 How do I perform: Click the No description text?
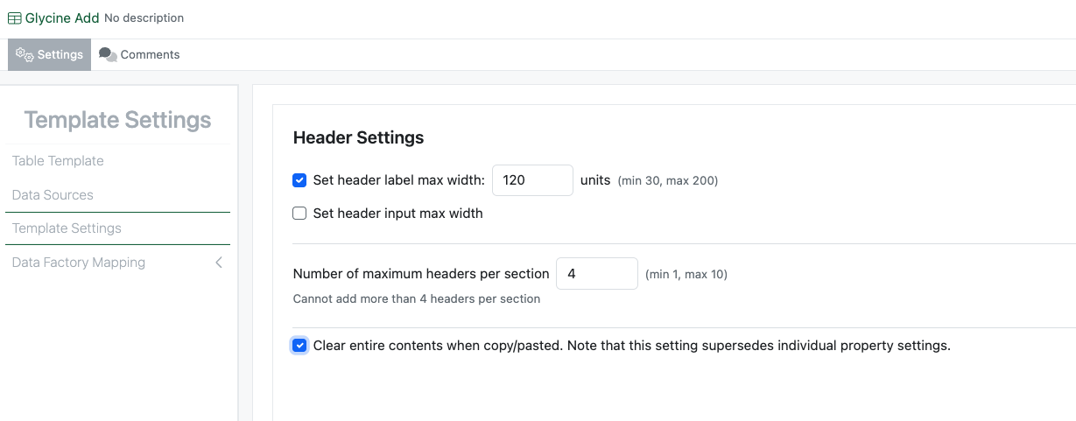[144, 18]
